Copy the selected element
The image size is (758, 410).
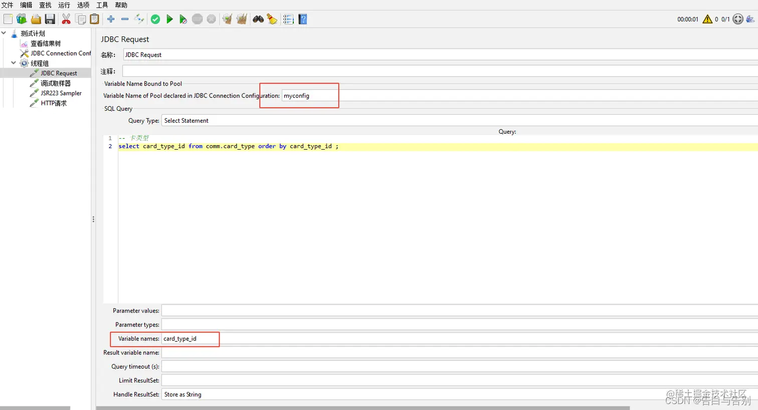coord(80,19)
